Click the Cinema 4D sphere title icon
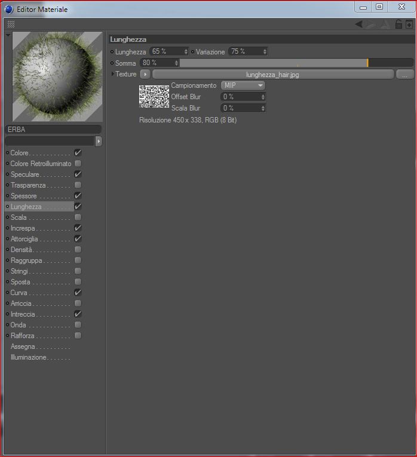 point(9,10)
